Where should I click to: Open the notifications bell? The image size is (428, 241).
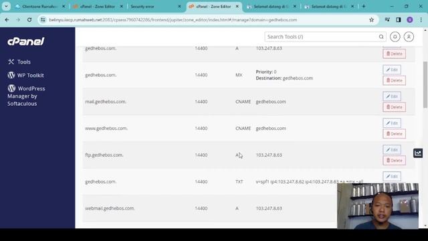395,37
